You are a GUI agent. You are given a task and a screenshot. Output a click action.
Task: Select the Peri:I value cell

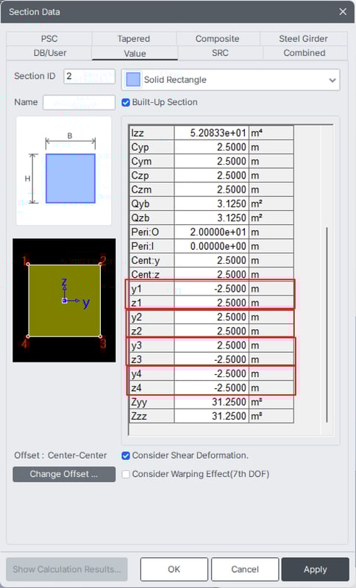point(212,246)
